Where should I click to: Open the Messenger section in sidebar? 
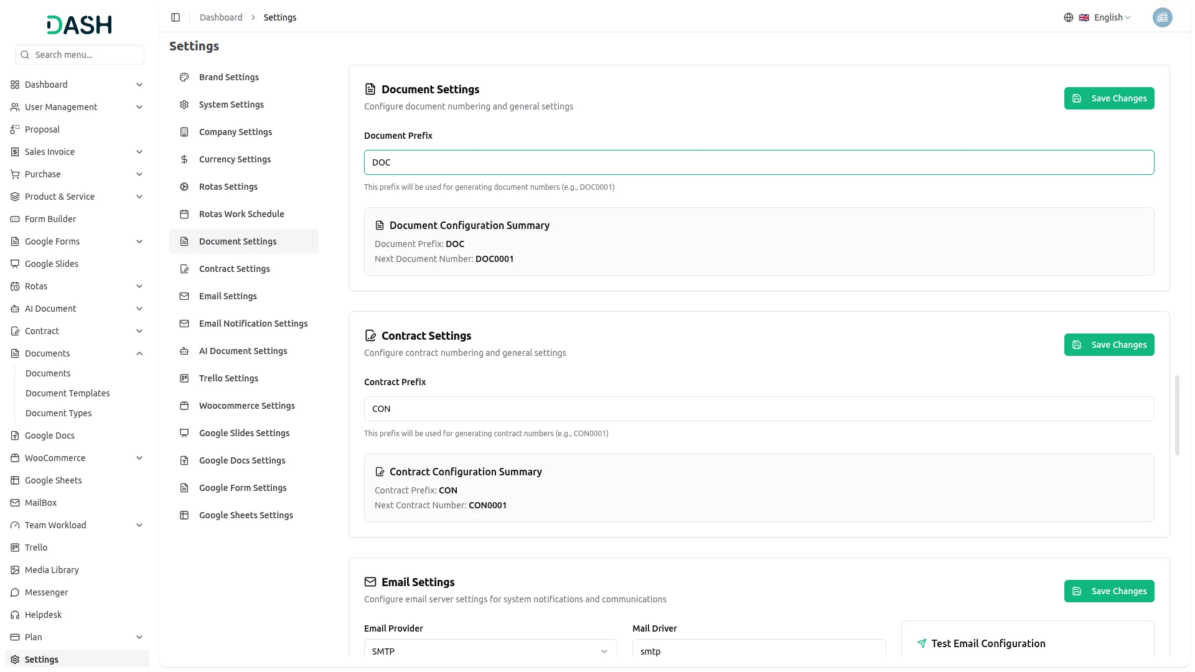click(46, 592)
